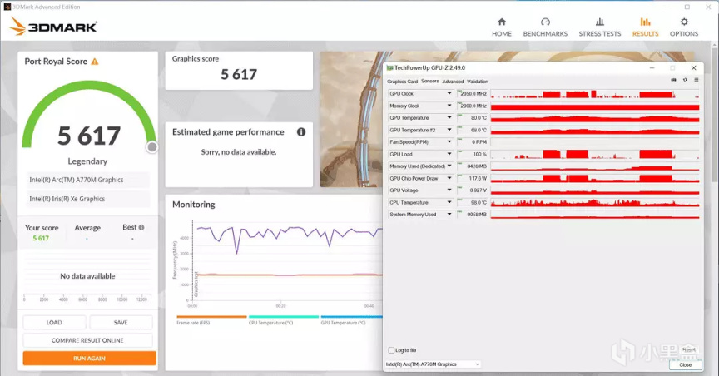Click the GPU Load sensor graph
Image resolution: width=719 pixels, height=376 pixels.
pyautogui.click(x=595, y=155)
